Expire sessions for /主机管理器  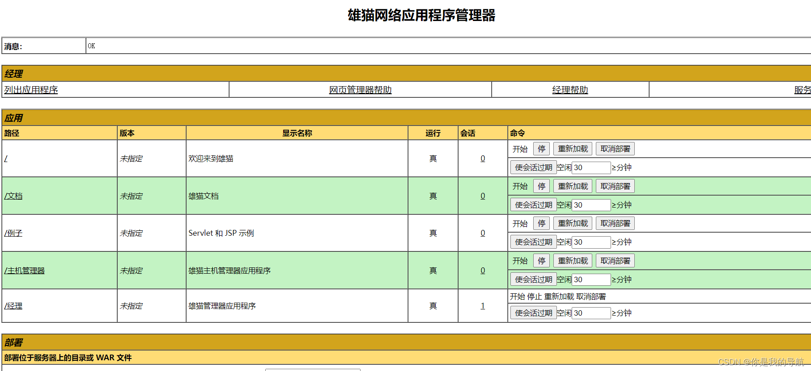tap(533, 279)
